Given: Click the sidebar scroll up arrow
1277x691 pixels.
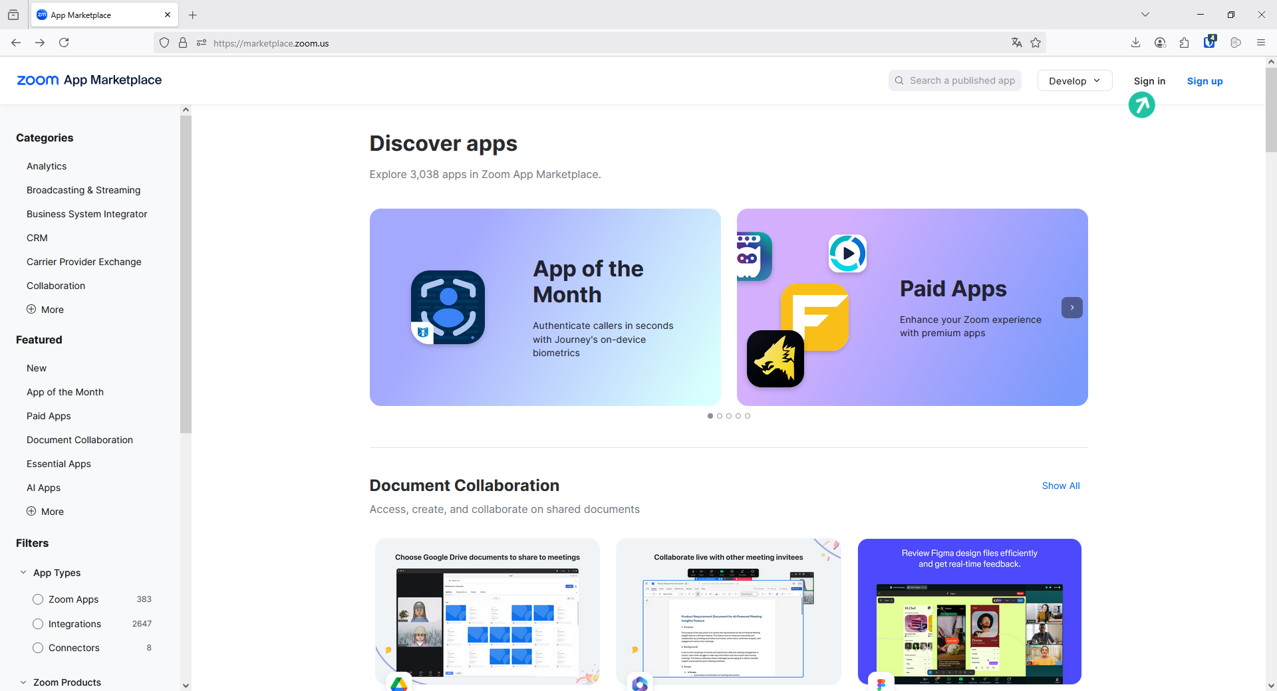Looking at the screenshot, I should click(x=186, y=110).
